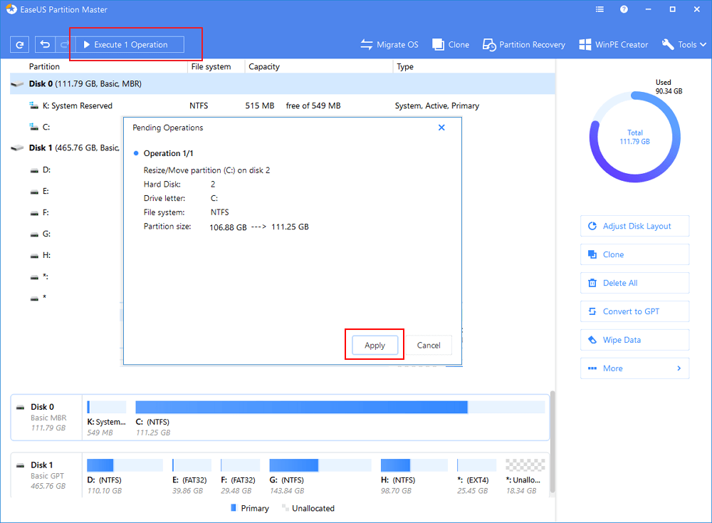Select the H: partition in the list
Image resolution: width=712 pixels, height=523 pixels.
[66, 255]
